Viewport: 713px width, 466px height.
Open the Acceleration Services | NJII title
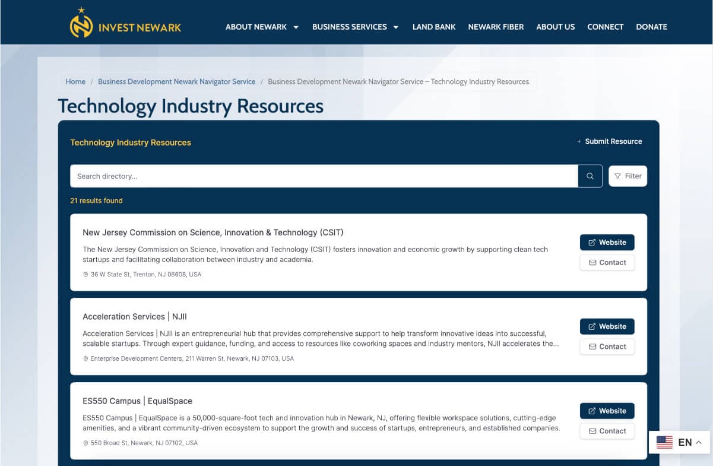pyautogui.click(x=135, y=317)
